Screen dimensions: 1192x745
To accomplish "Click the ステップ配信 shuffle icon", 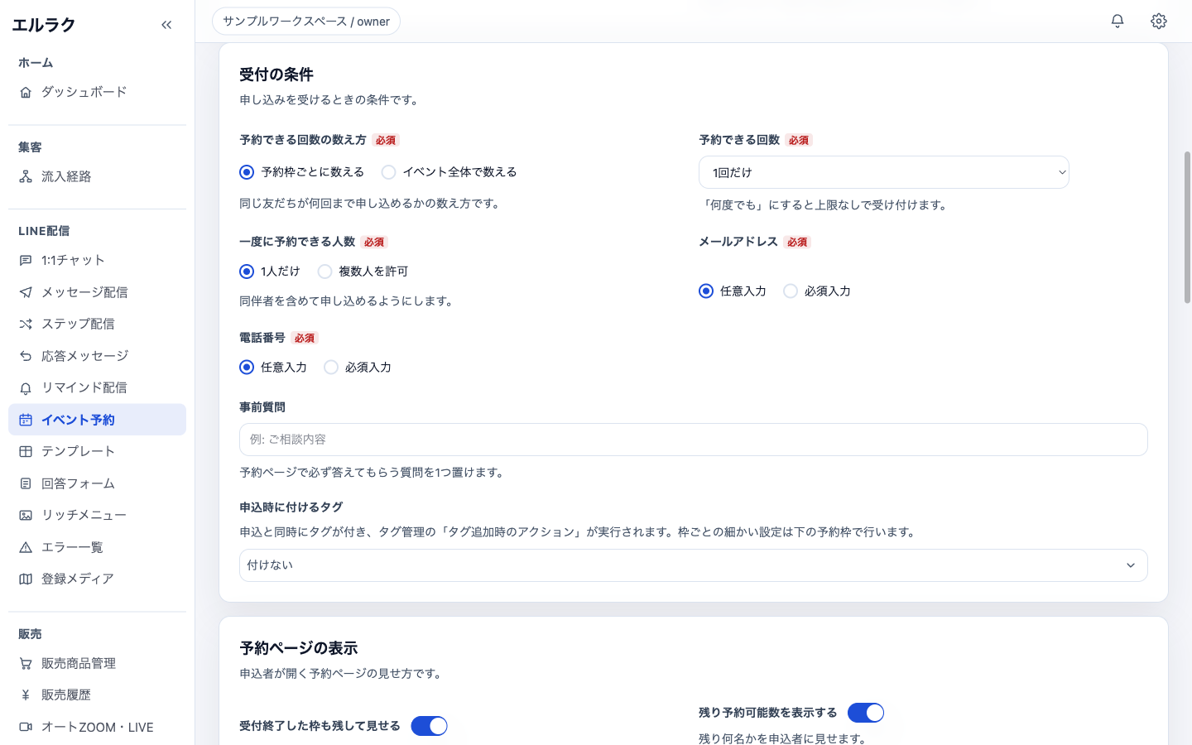I will coord(26,324).
